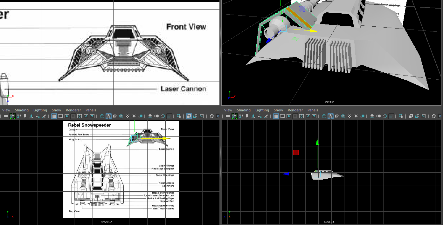Toggle Gate Mask in front panel toolbar

[x=73, y=116]
